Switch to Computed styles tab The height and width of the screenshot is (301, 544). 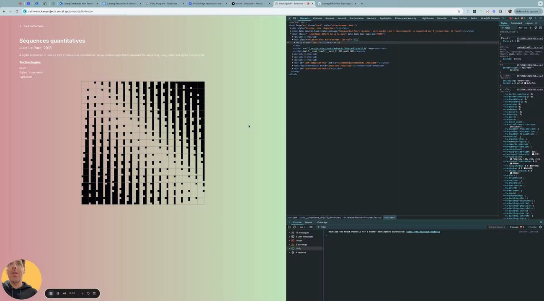tap(516, 23)
